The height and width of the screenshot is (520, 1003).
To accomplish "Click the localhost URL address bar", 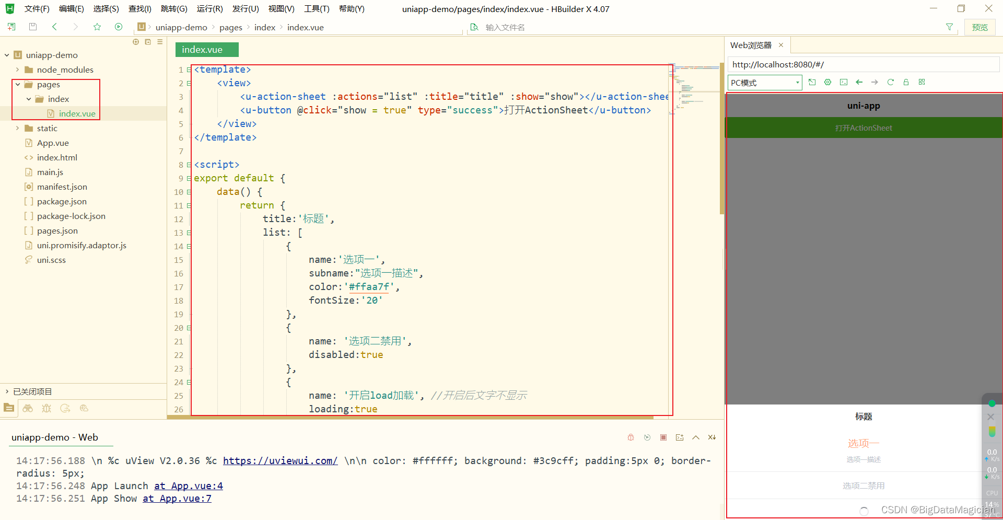I will click(x=864, y=64).
